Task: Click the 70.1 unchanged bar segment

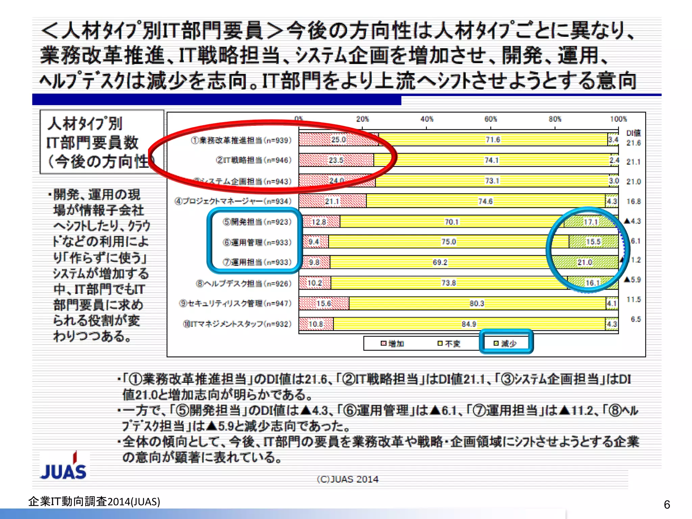Action: click(x=452, y=222)
